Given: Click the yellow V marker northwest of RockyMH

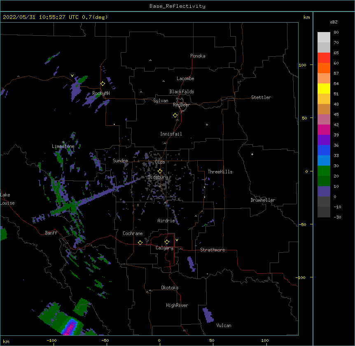Looking at the screenshot, I should (x=72, y=76).
